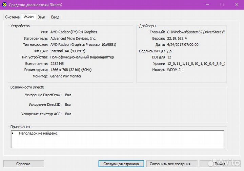This screenshot has width=244, height=171.
Task: Minimize the DirectX diagnostic window
Action: click(207, 5)
